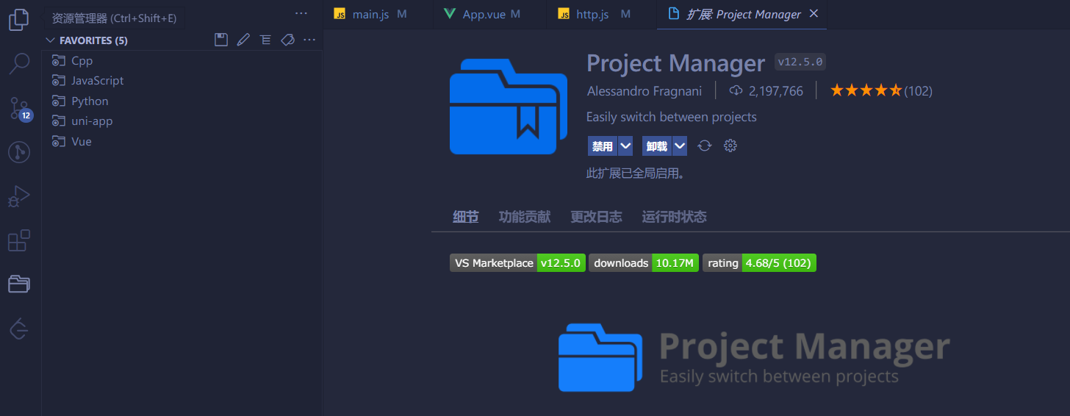Open sidebar title more actions ellipsis
The width and height of the screenshot is (1070, 416).
point(301,13)
